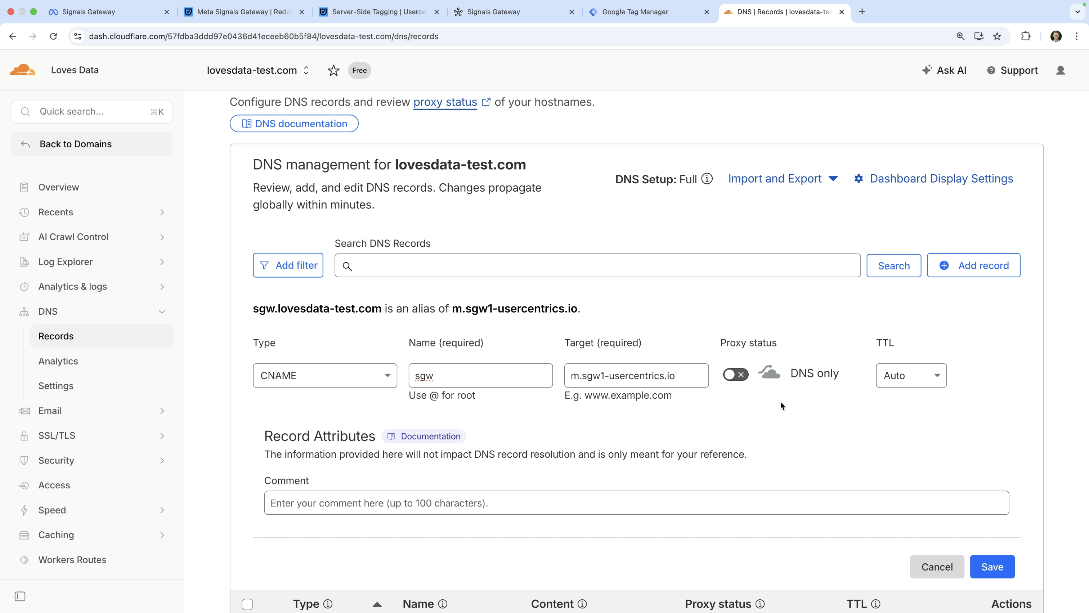
Task: Open the browser tab list dropdown
Action: point(1077,12)
